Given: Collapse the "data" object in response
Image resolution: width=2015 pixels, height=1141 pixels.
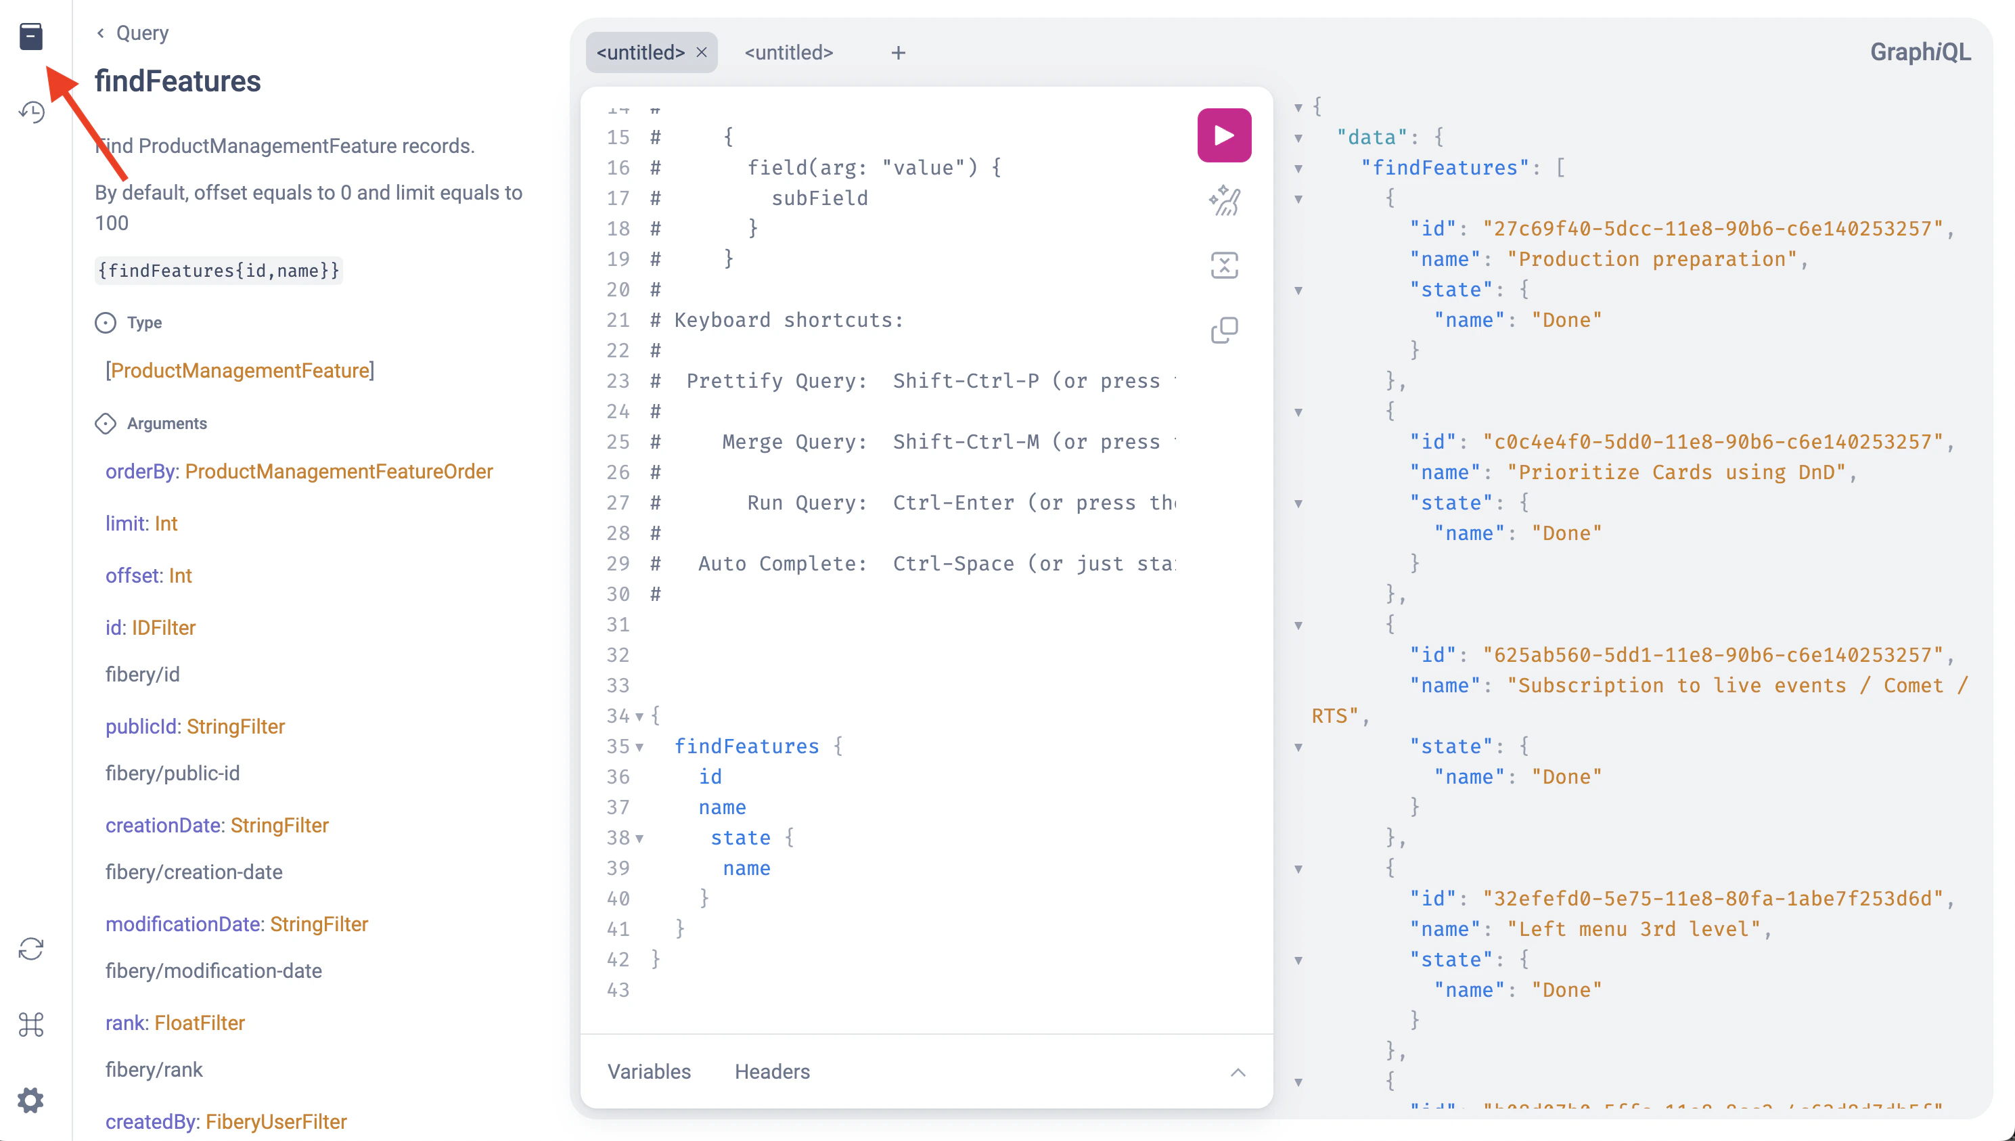Looking at the screenshot, I should 1298,138.
